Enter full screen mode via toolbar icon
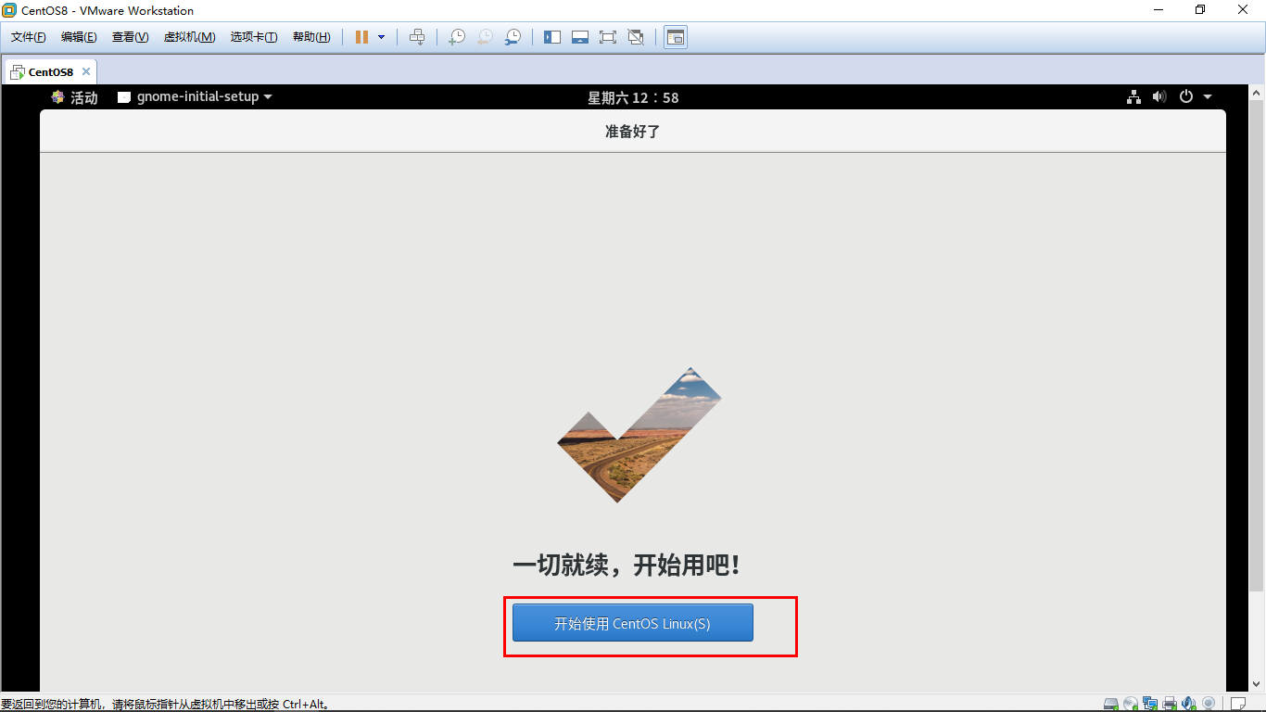 tap(608, 37)
